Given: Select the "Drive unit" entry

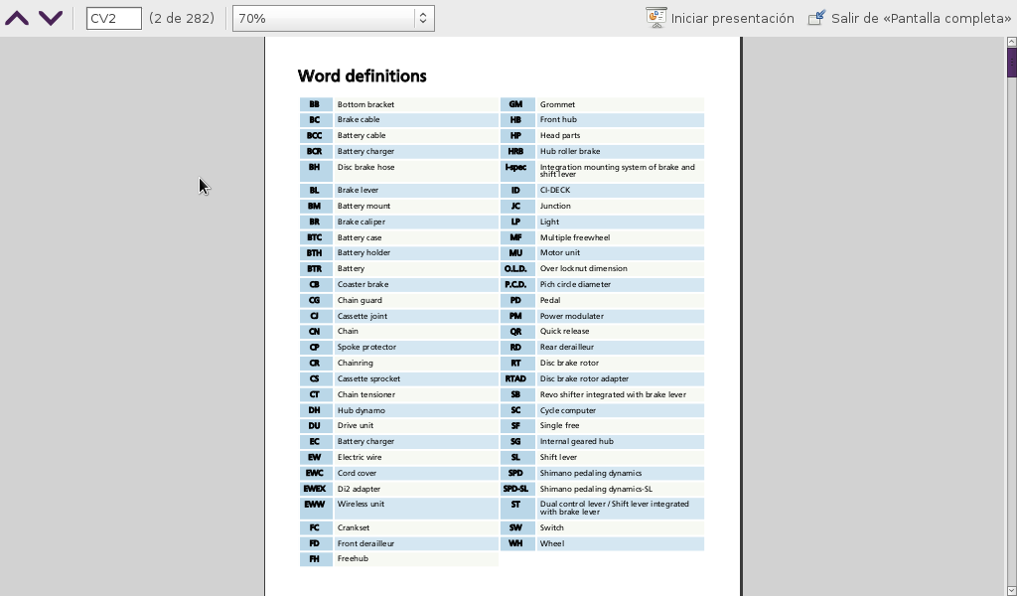Looking at the screenshot, I should click(355, 425).
